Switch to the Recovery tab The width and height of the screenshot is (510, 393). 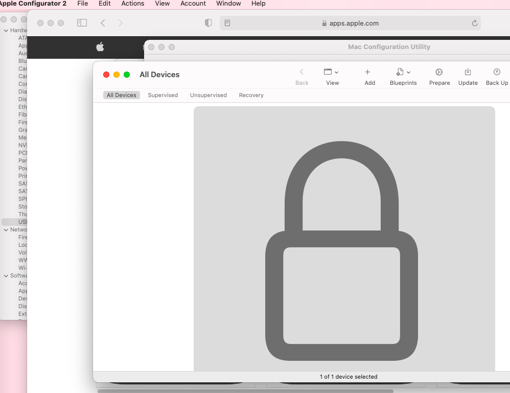coord(251,95)
